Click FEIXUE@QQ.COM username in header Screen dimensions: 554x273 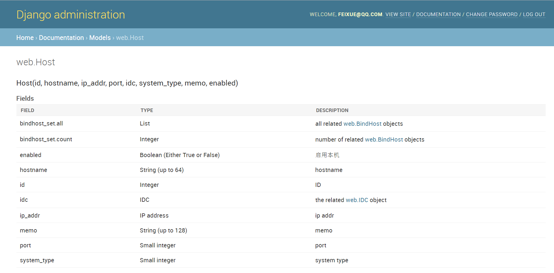360,14
